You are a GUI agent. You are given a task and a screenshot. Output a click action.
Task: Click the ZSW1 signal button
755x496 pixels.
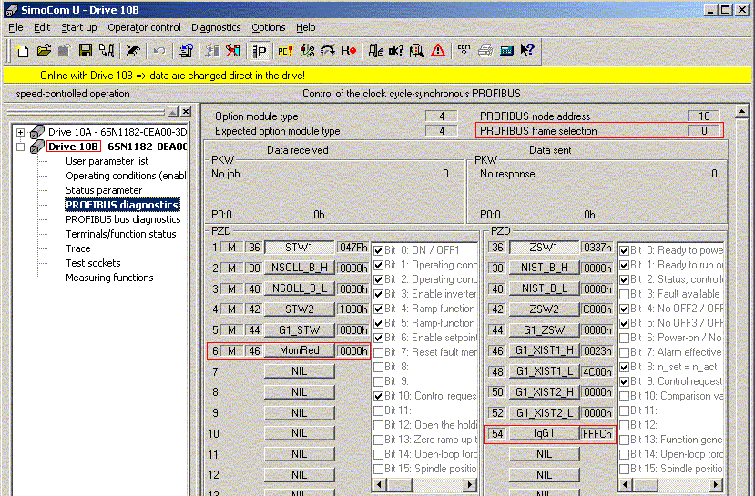click(544, 248)
